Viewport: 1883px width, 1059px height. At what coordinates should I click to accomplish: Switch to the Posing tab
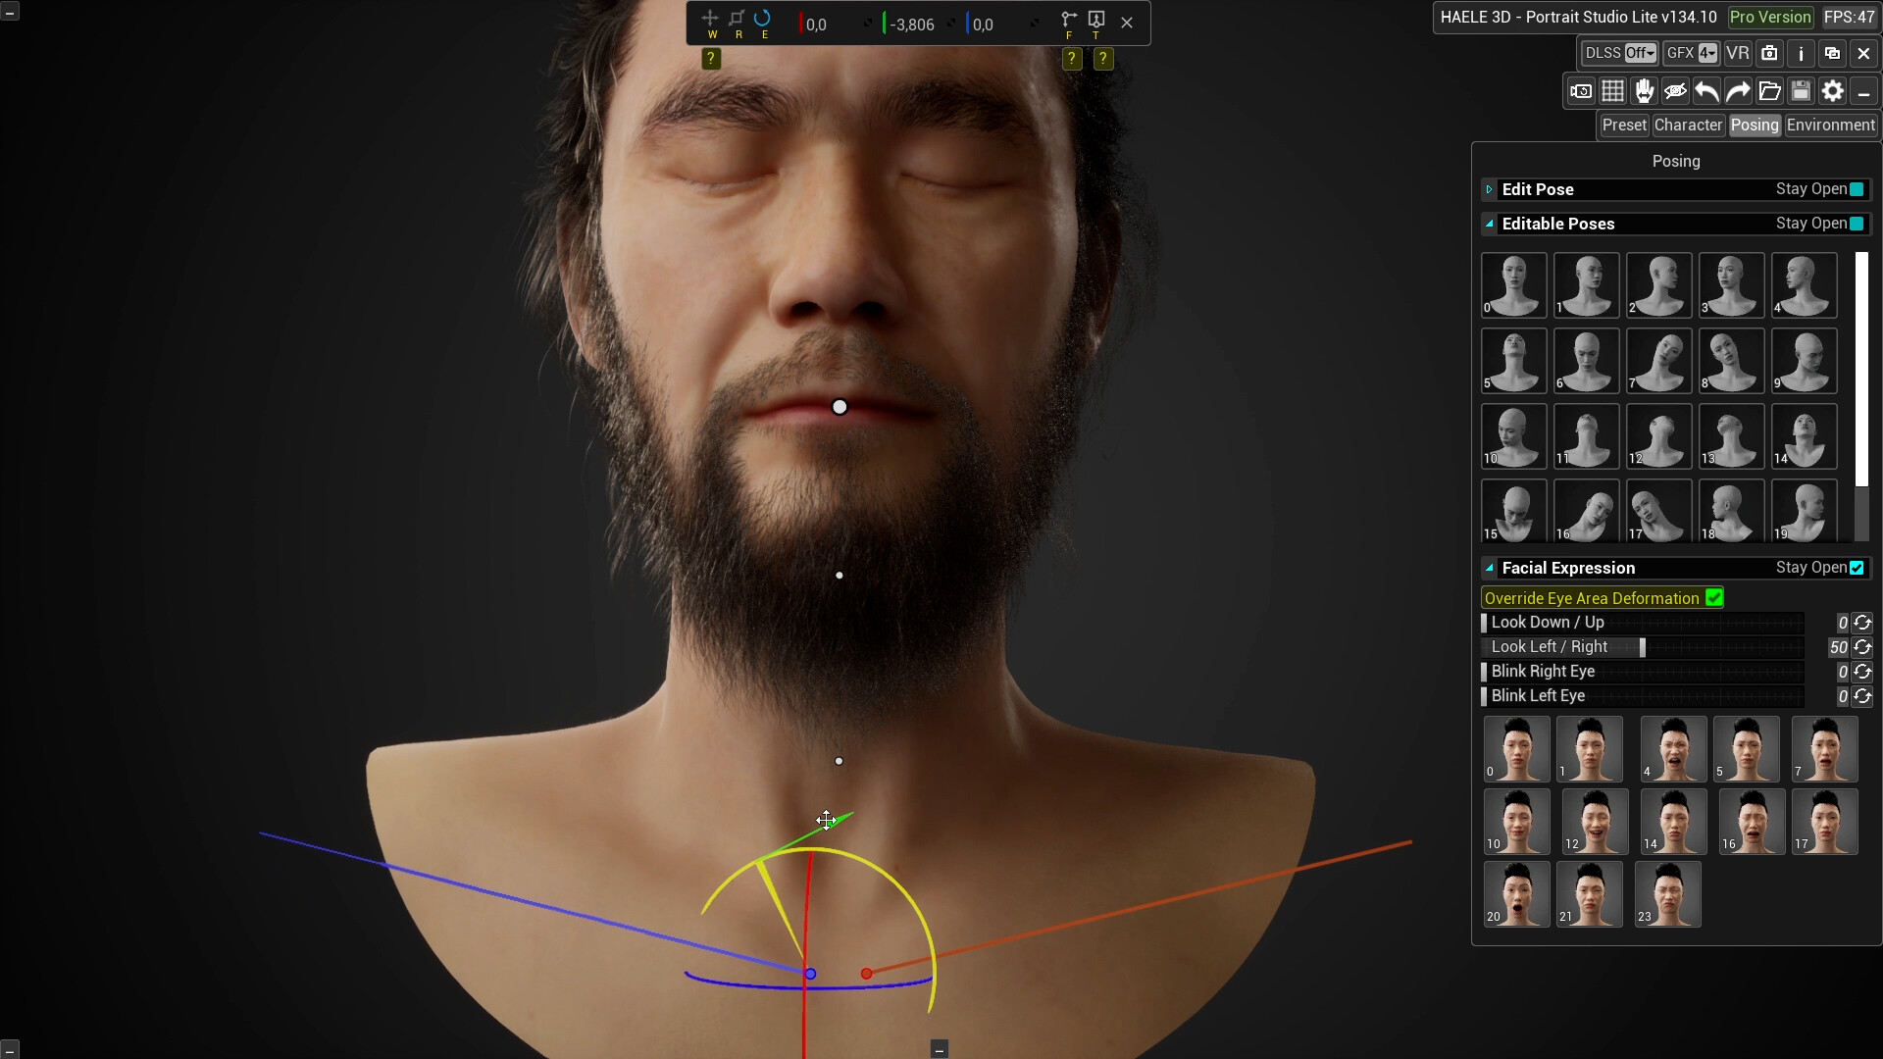click(1755, 126)
